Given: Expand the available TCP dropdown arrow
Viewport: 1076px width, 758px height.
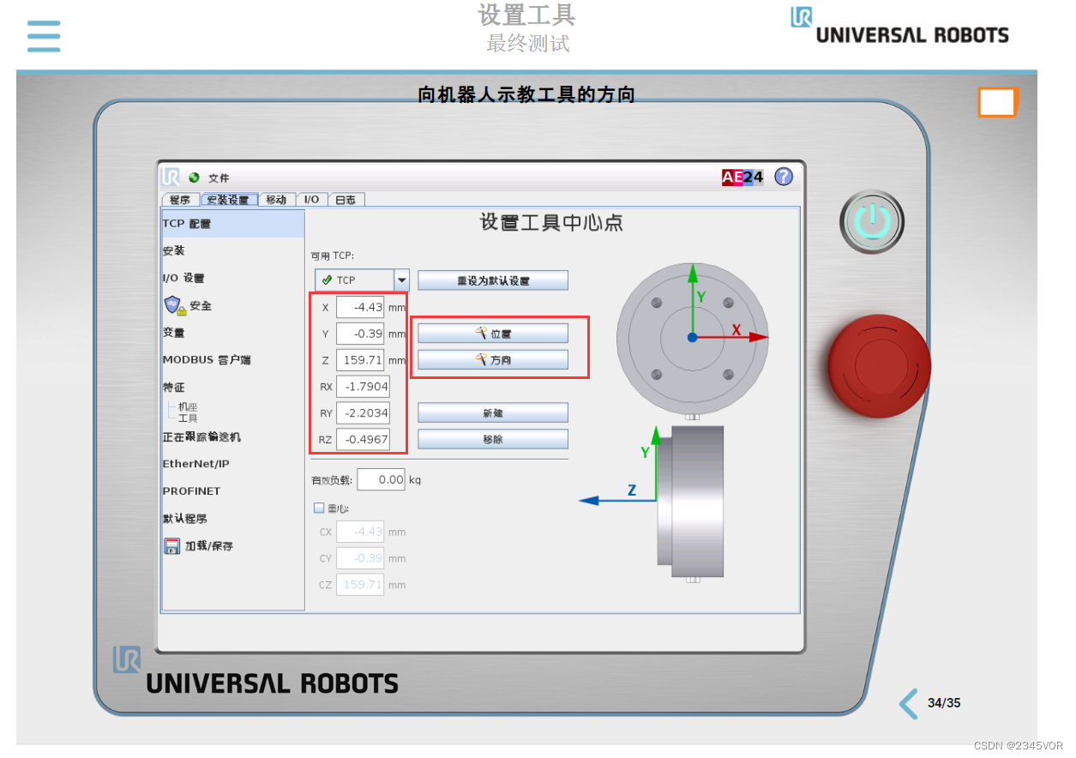Looking at the screenshot, I should [401, 280].
